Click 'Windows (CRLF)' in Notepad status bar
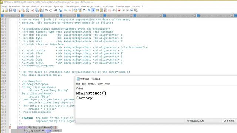237x133 pixels. (x=196, y=121)
